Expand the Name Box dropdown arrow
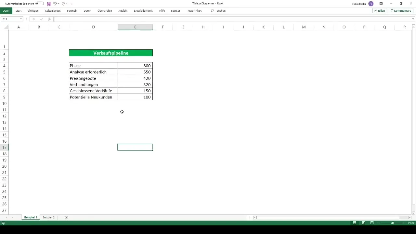Image resolution: width=416 pixels, height=234 pixels. (21, 19)
